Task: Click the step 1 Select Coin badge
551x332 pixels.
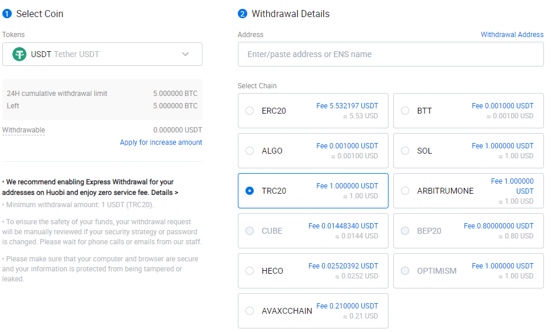Action: (x=7, y=14)
